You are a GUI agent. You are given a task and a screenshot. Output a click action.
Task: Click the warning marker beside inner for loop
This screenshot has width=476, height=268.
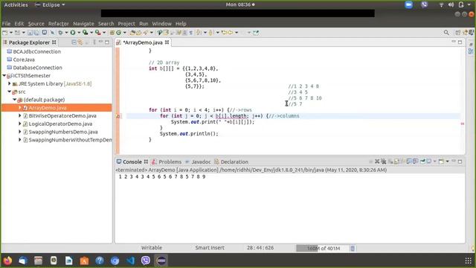point(118,116)
